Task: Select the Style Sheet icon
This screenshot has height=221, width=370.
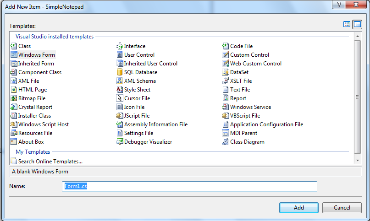Action: tap(120, 90)
